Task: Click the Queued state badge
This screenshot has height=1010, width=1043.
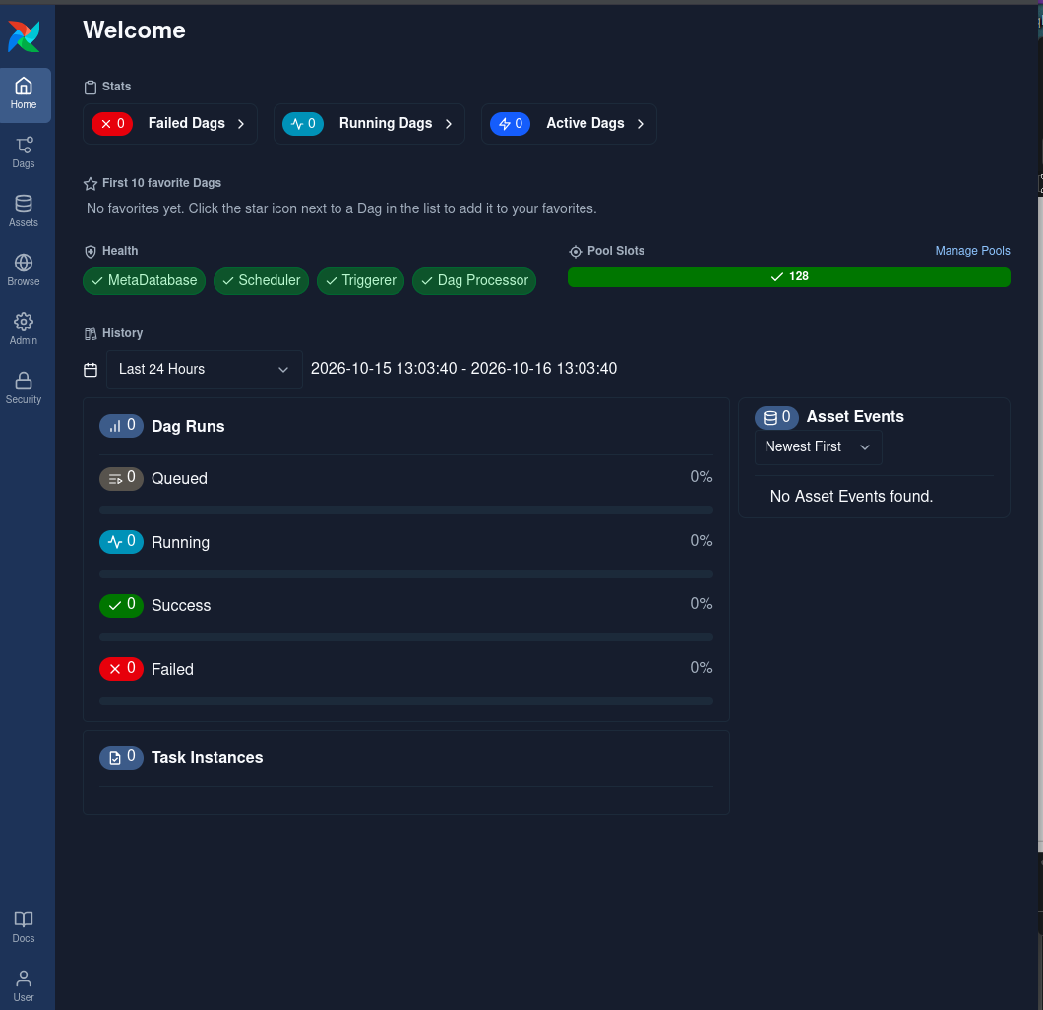Action: tap(122, 478)
